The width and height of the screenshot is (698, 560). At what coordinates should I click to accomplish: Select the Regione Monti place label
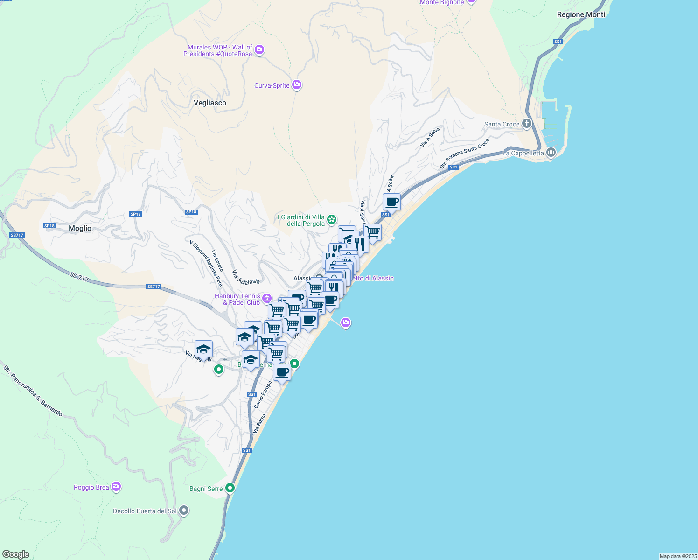pyautogui.click(x=581, y=14)
